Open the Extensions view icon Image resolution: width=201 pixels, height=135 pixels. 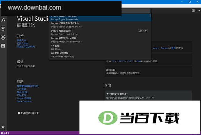pos(3,46)
